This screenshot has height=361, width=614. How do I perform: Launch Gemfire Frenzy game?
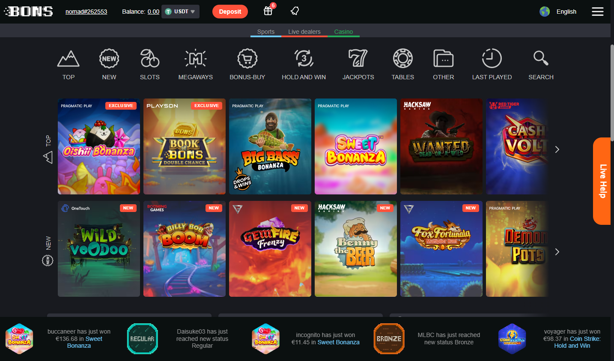270,249
